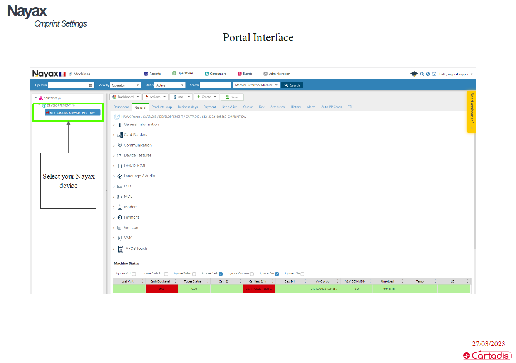Open the Temp column options menu
This screenshot has height=363, width=516.
435,281
